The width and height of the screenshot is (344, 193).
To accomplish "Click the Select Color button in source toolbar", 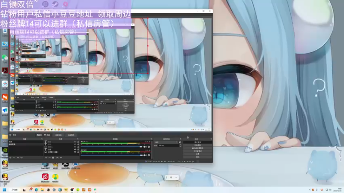I will pos(71,135).
